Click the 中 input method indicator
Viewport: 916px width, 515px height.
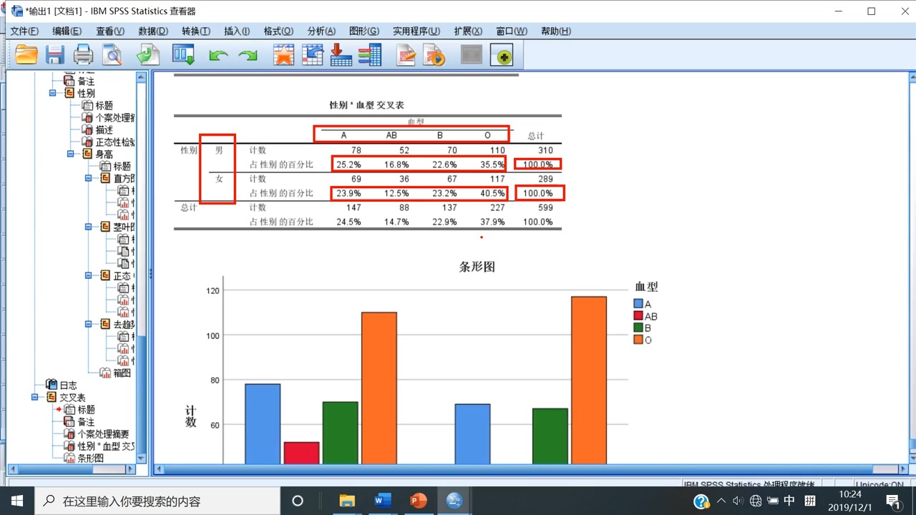tap(790, 501)
